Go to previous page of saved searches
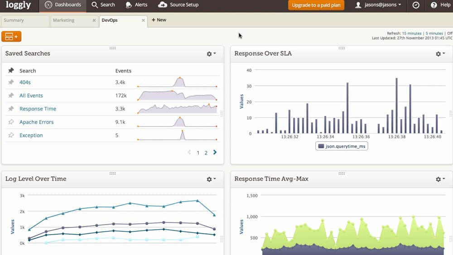 (189, 153)
